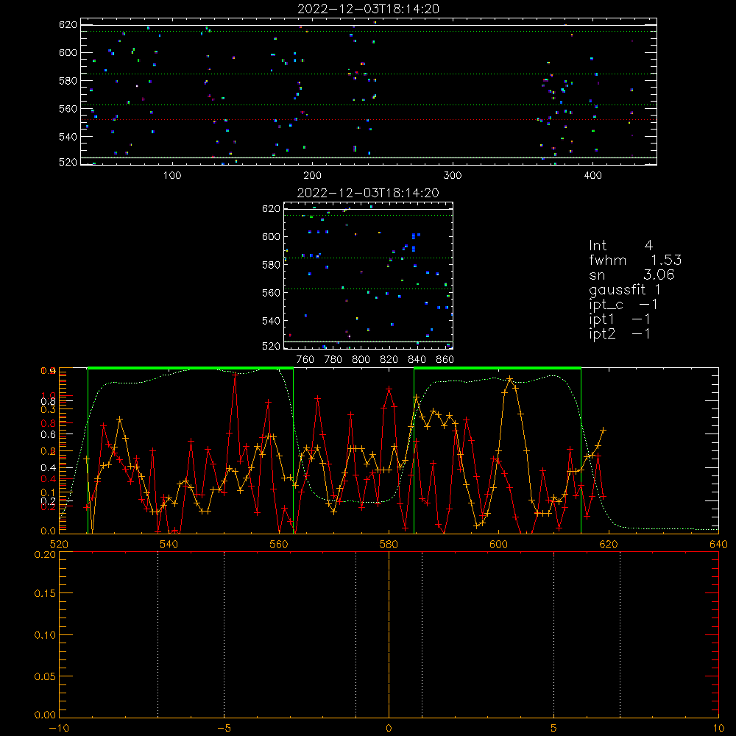Click white y-axis label 0.6 on profile plot
This screenshot has height=736, width=736.
(48, 434)
